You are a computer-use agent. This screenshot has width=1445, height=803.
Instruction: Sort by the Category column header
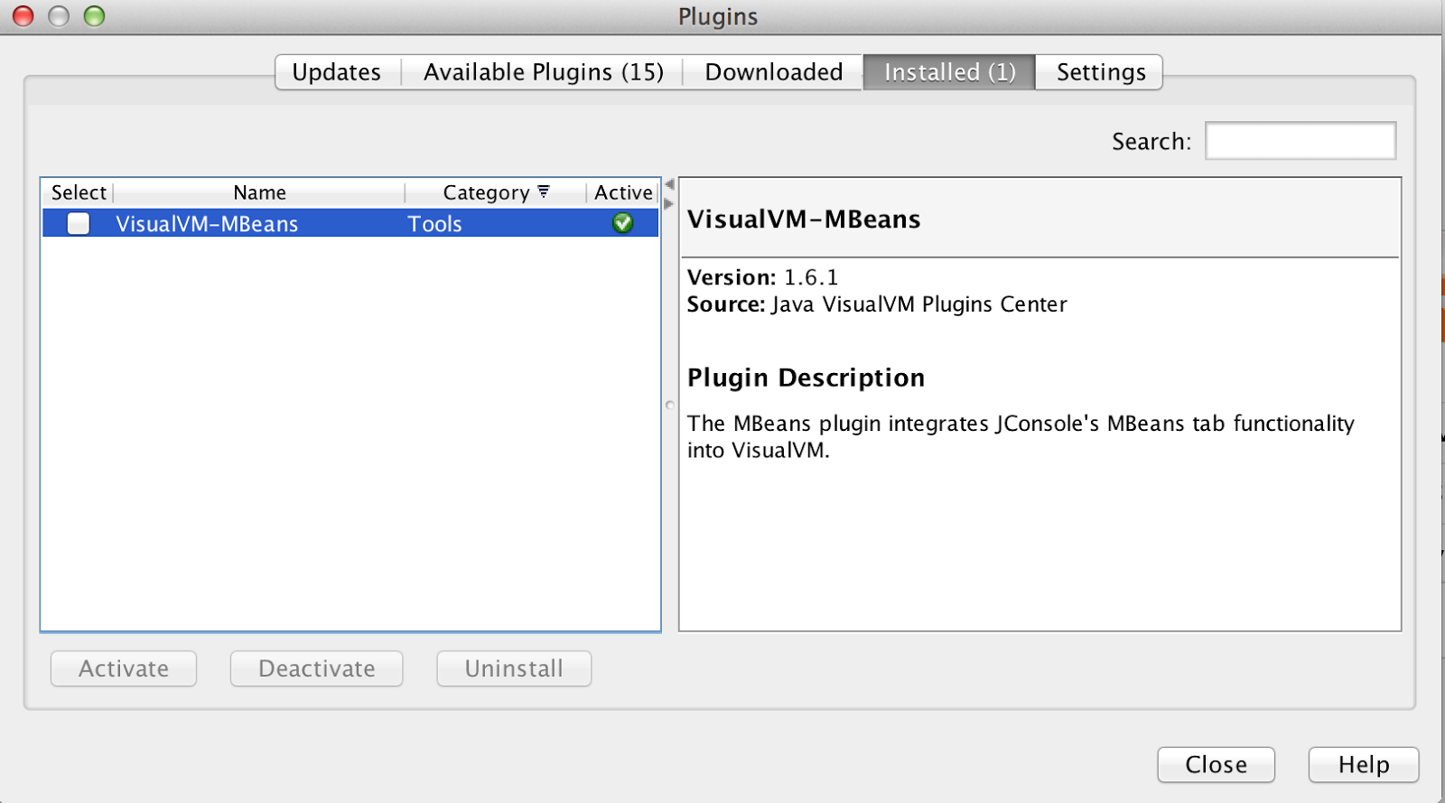click(495, 192)
